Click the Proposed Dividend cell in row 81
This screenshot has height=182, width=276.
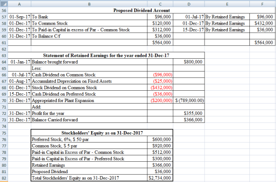point(89,172)
